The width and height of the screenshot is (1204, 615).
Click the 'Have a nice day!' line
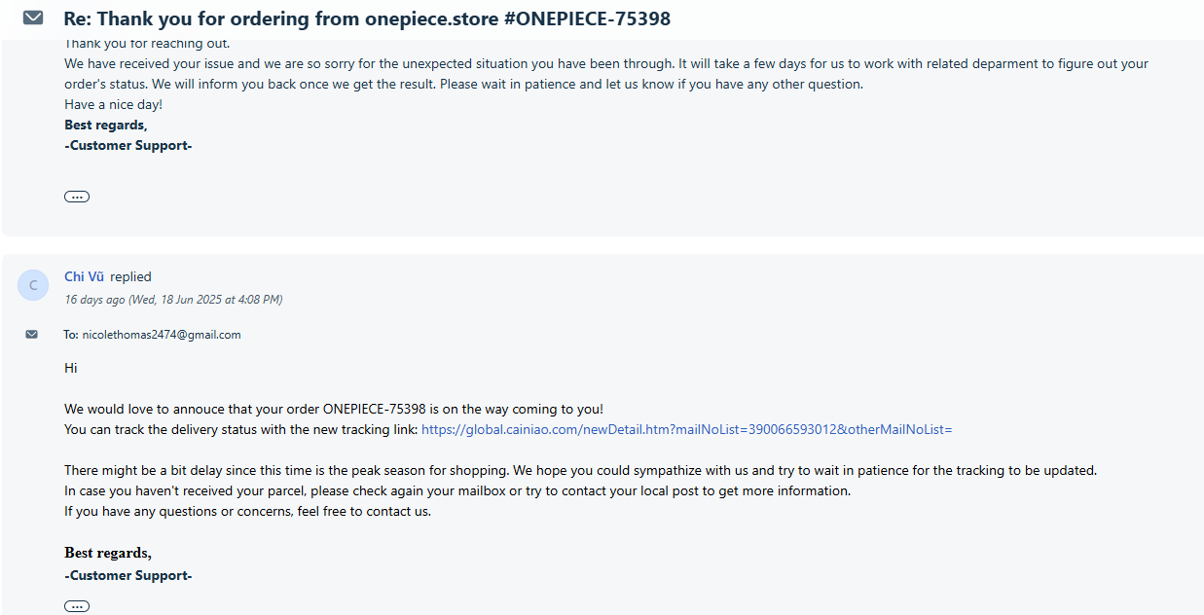point(114,104)
